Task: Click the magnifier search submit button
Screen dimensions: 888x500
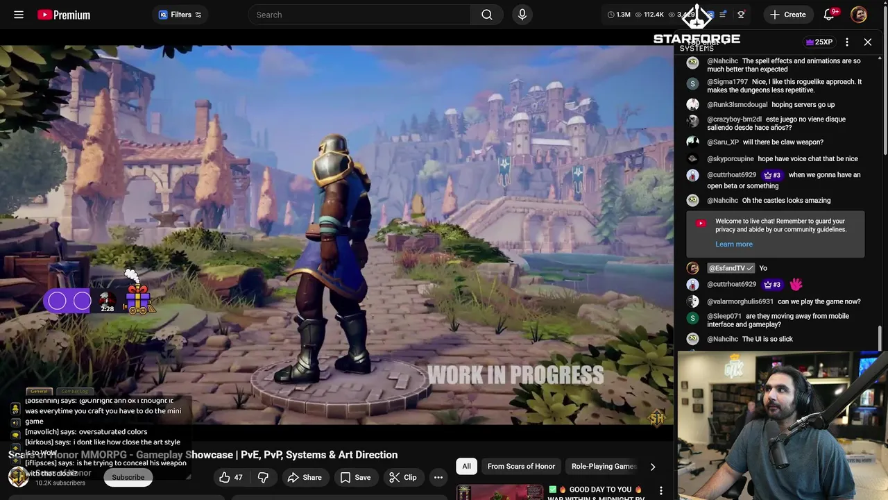Action: tap(487, 15)
